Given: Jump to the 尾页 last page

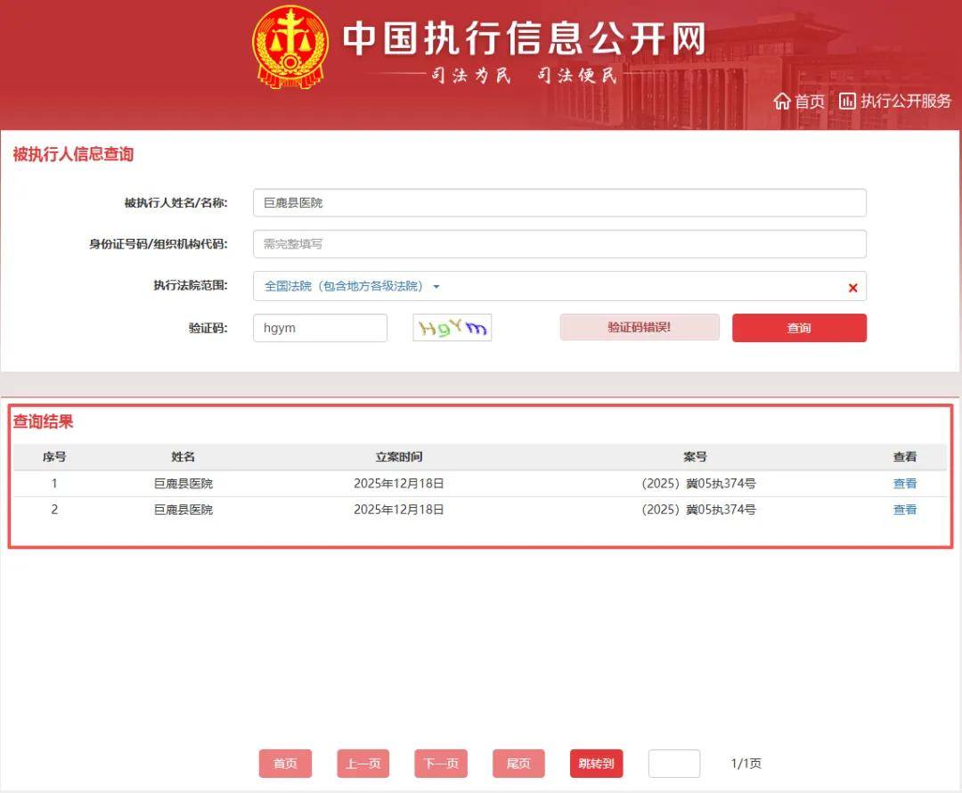Looking at the screenshot, I should coord(518,764).
